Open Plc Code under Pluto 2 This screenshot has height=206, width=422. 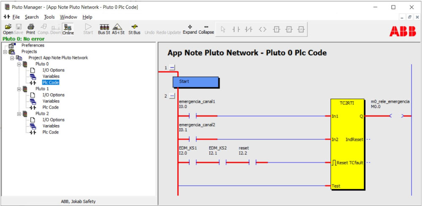coord(50,132)
